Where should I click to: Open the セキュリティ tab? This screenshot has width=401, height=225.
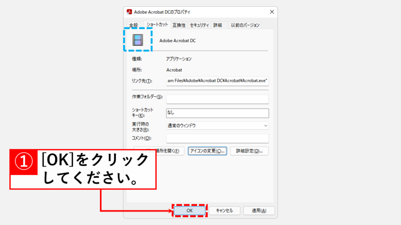pyautogui.click(x=199, y=25)
